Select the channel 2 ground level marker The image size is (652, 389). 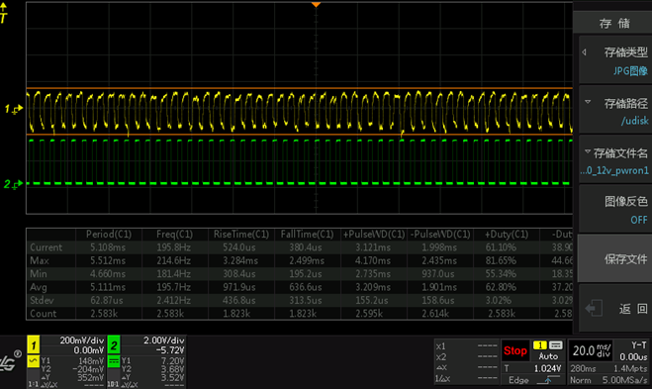point(13,184)
